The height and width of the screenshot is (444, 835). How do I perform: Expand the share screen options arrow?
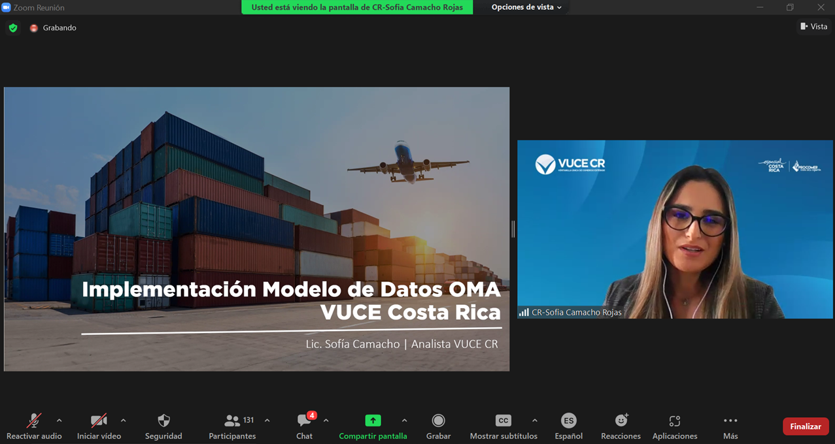tap(404, 420)
